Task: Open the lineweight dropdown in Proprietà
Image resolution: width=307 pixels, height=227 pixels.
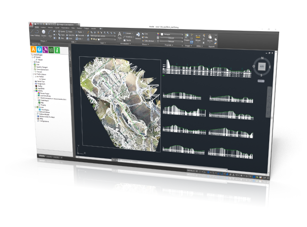Action: [171, 38]
